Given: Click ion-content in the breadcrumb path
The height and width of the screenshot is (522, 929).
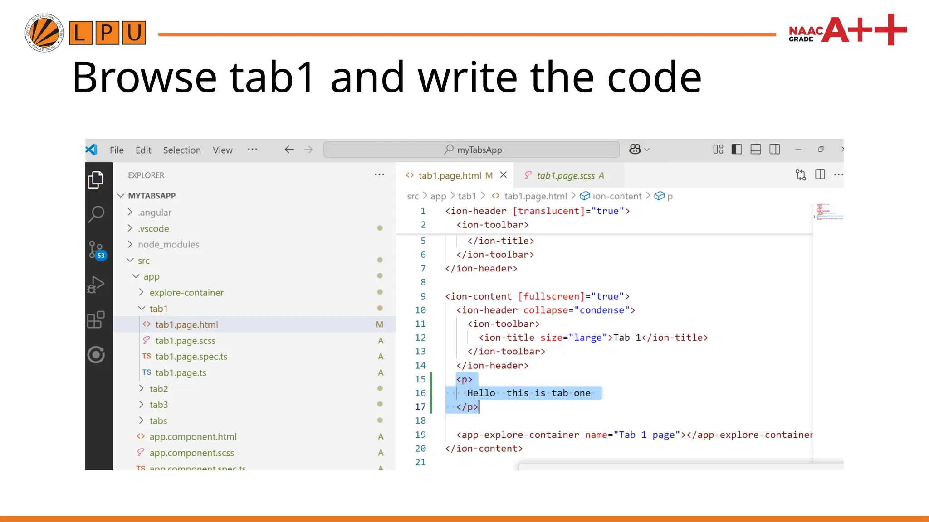Looking at the screenshot, I should (x=616, y=196).
